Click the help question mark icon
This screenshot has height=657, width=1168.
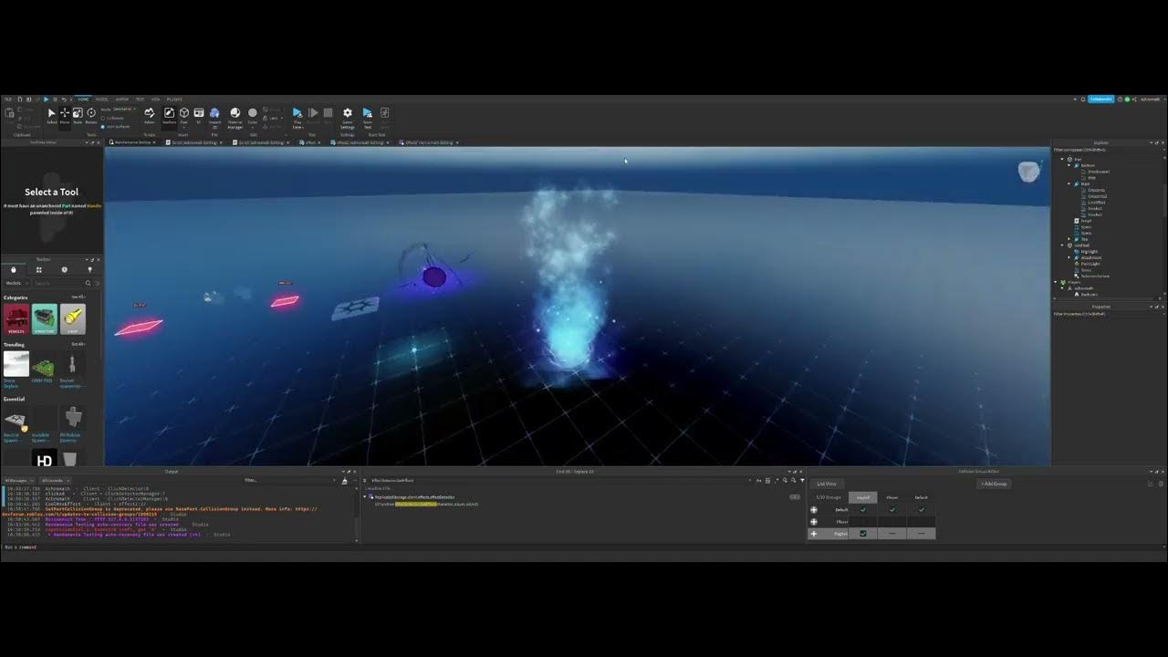1120,99
